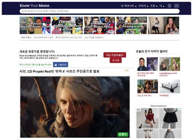Click the Facebook thumbs-up like button
The image size is (193, 140).
[x=60, y=65]
